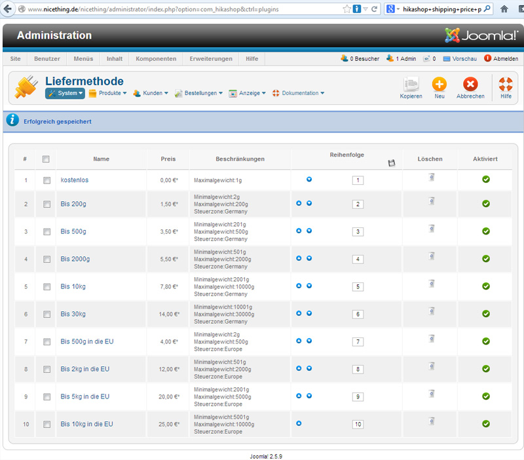Select the Bis 30kg row checkbox
The width and height of the screenshot is (524, 460).
click(47, 315)
